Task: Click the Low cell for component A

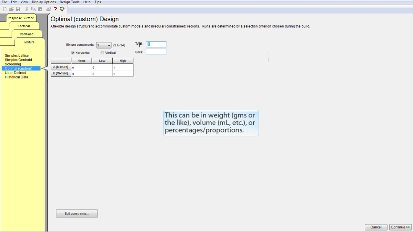Action: [102, 67]
